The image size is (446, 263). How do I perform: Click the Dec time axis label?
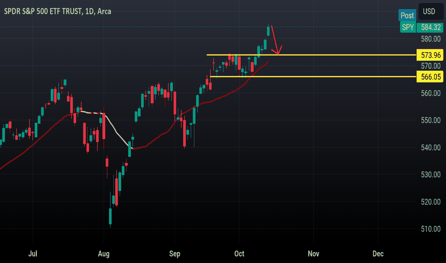click(x=378, y=253)
